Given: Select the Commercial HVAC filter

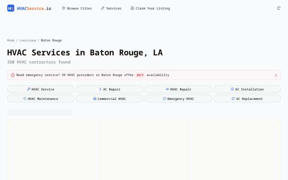Looking at the screenshot, I should click(109, 99).
